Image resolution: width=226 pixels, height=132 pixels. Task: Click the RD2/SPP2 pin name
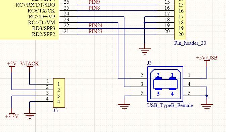(43, 34)
